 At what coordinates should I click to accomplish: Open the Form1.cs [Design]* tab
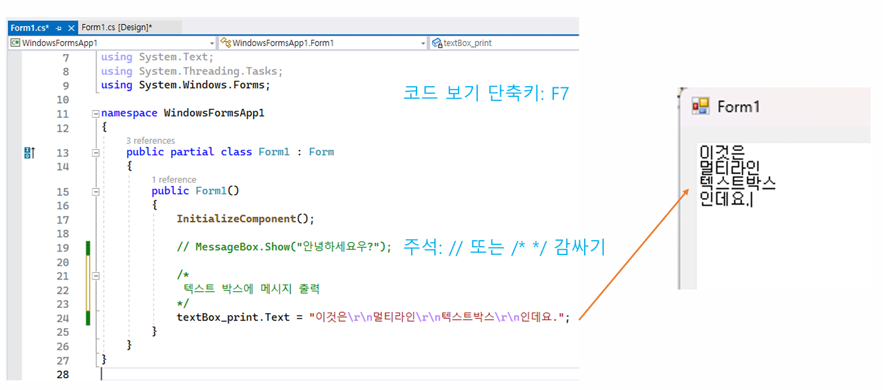pos(116,27)
